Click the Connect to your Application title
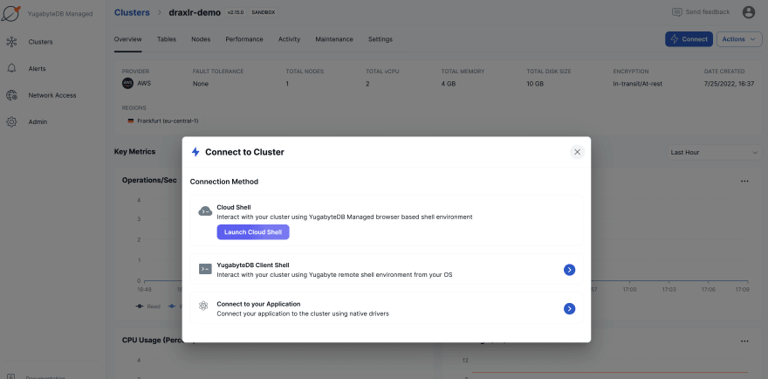The image size is (768, 379). [258, 304]
